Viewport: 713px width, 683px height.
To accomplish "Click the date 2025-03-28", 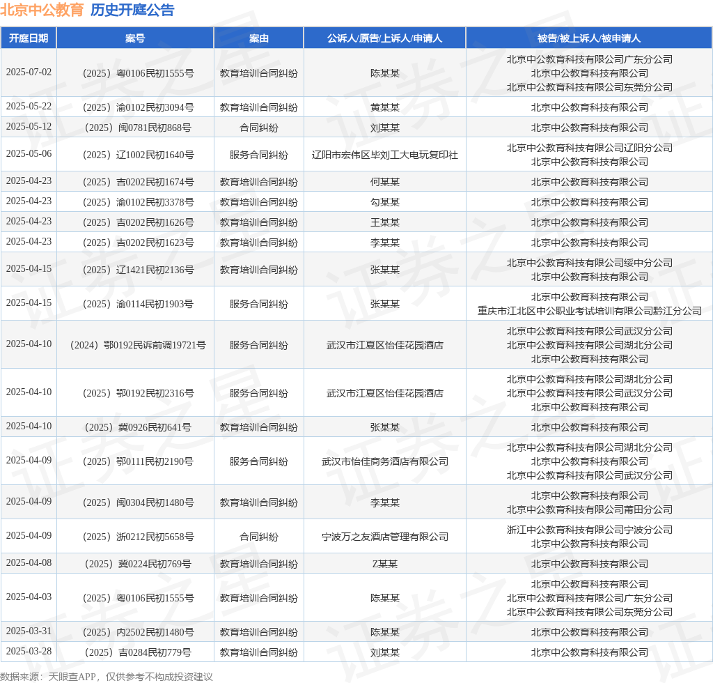I will click(x=29, y=651).
